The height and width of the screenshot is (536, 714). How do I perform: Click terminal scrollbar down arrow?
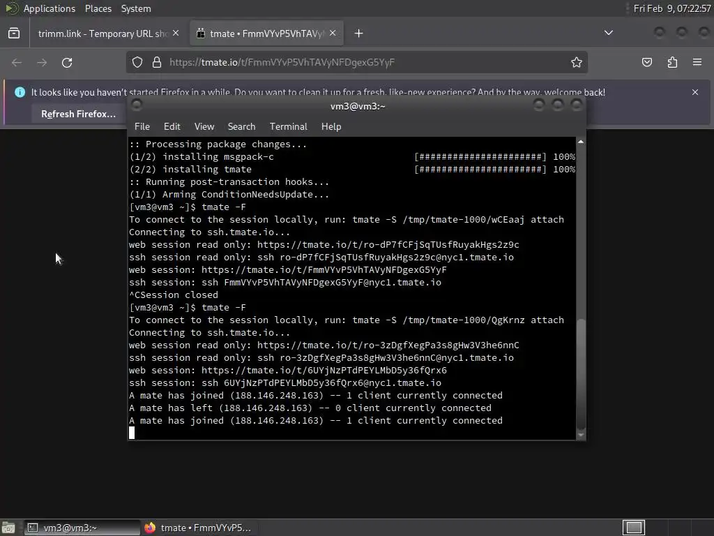[581, 435]
